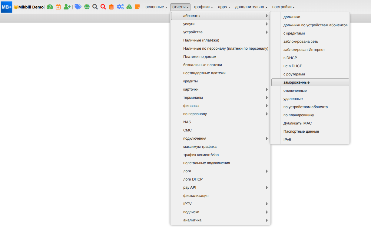
Task: Expand the IPTV submenu
Action: (x=220, y=204)
